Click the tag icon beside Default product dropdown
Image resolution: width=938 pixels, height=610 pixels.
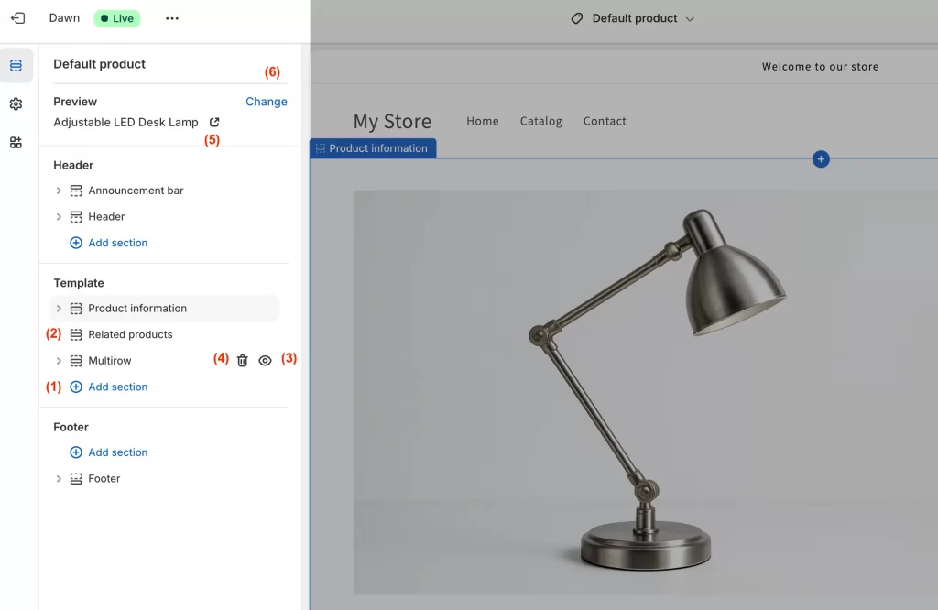(x=577, y=18)
